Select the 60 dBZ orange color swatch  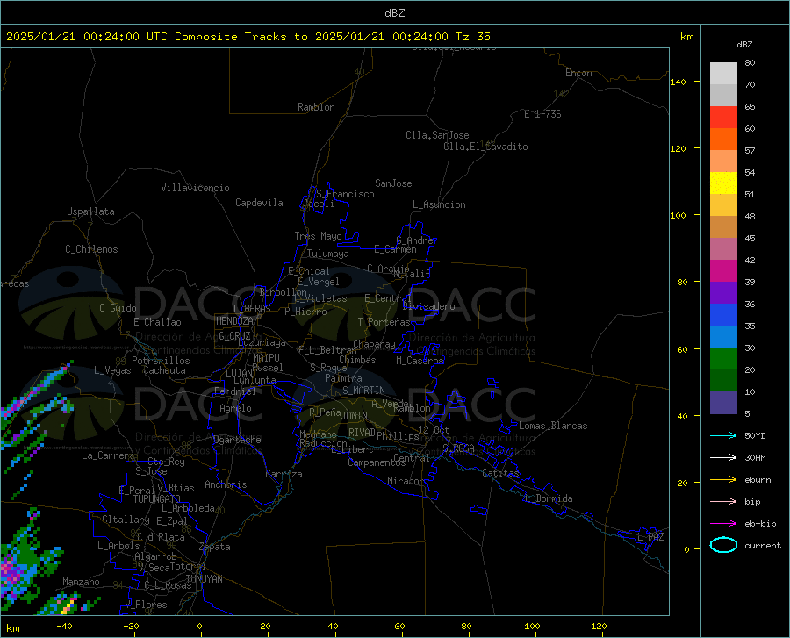click(723, 140)
